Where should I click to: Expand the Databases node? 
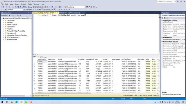4,21
